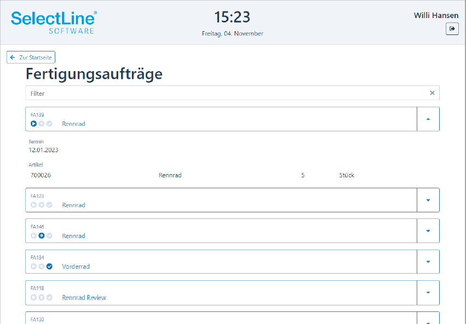Mark FA123 finished with the check icon
Screen dimensions: 466x324
coord(49,205)
